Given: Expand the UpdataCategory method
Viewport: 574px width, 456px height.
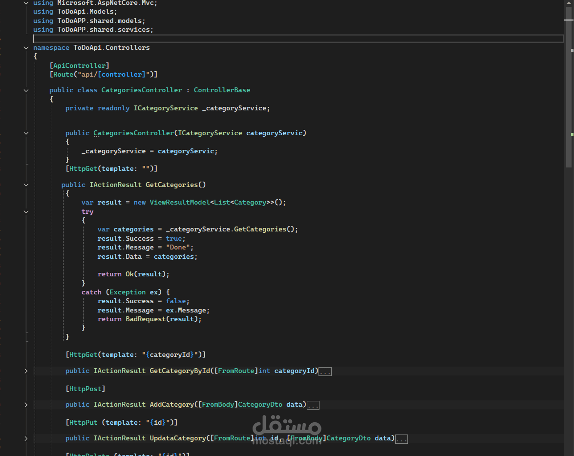Looking at the screenshot, I should pyautogui.click(x=26, y=438).
